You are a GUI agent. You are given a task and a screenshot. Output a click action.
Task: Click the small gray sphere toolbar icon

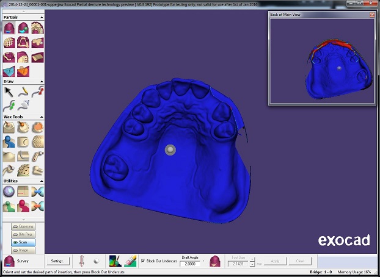(x=97, y=261)
